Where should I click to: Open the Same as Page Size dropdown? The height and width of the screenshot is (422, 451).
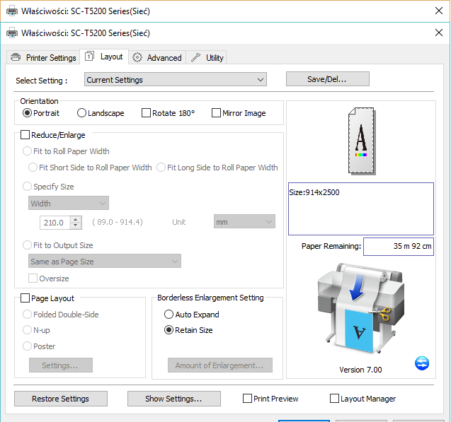pyautogui.click(x=105, y=262)
